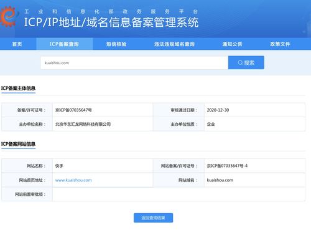
Task: Select the 网站域名 value kuaishou.com
Action: click(x=220, y=180)
